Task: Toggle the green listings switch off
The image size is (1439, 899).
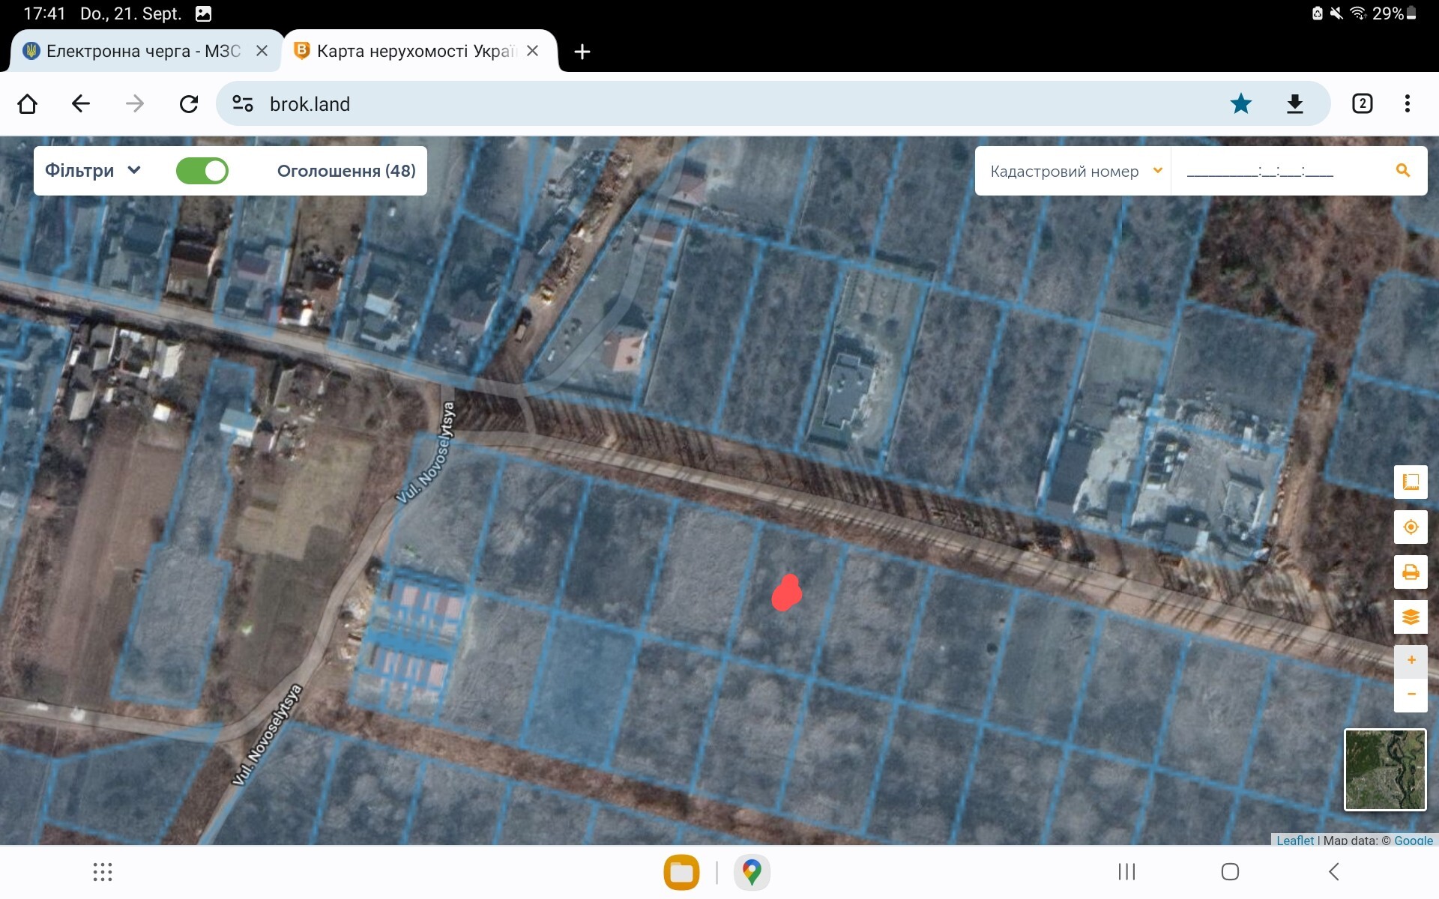Action: pos(202,171)
